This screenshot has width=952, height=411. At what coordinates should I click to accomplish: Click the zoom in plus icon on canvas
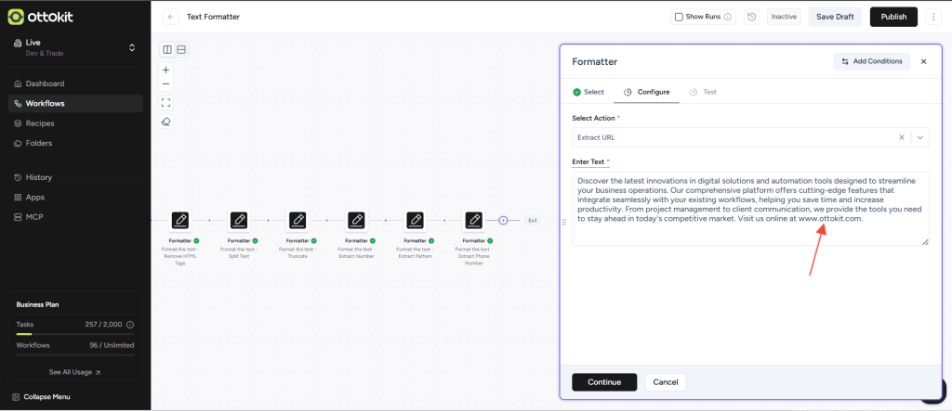pos(166,70)
